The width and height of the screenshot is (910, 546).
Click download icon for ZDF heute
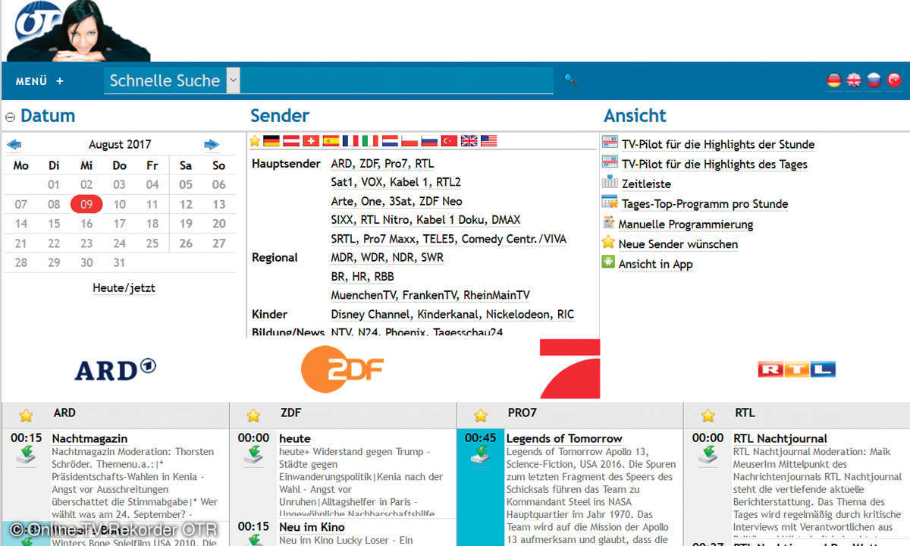(x=253, y=455)
